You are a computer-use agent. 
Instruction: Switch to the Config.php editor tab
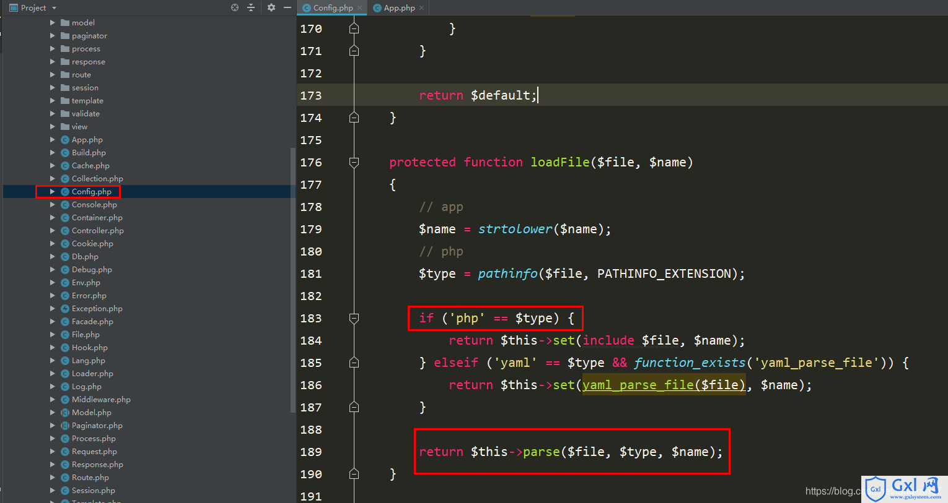pyautogui.click(x=333, y=7)
